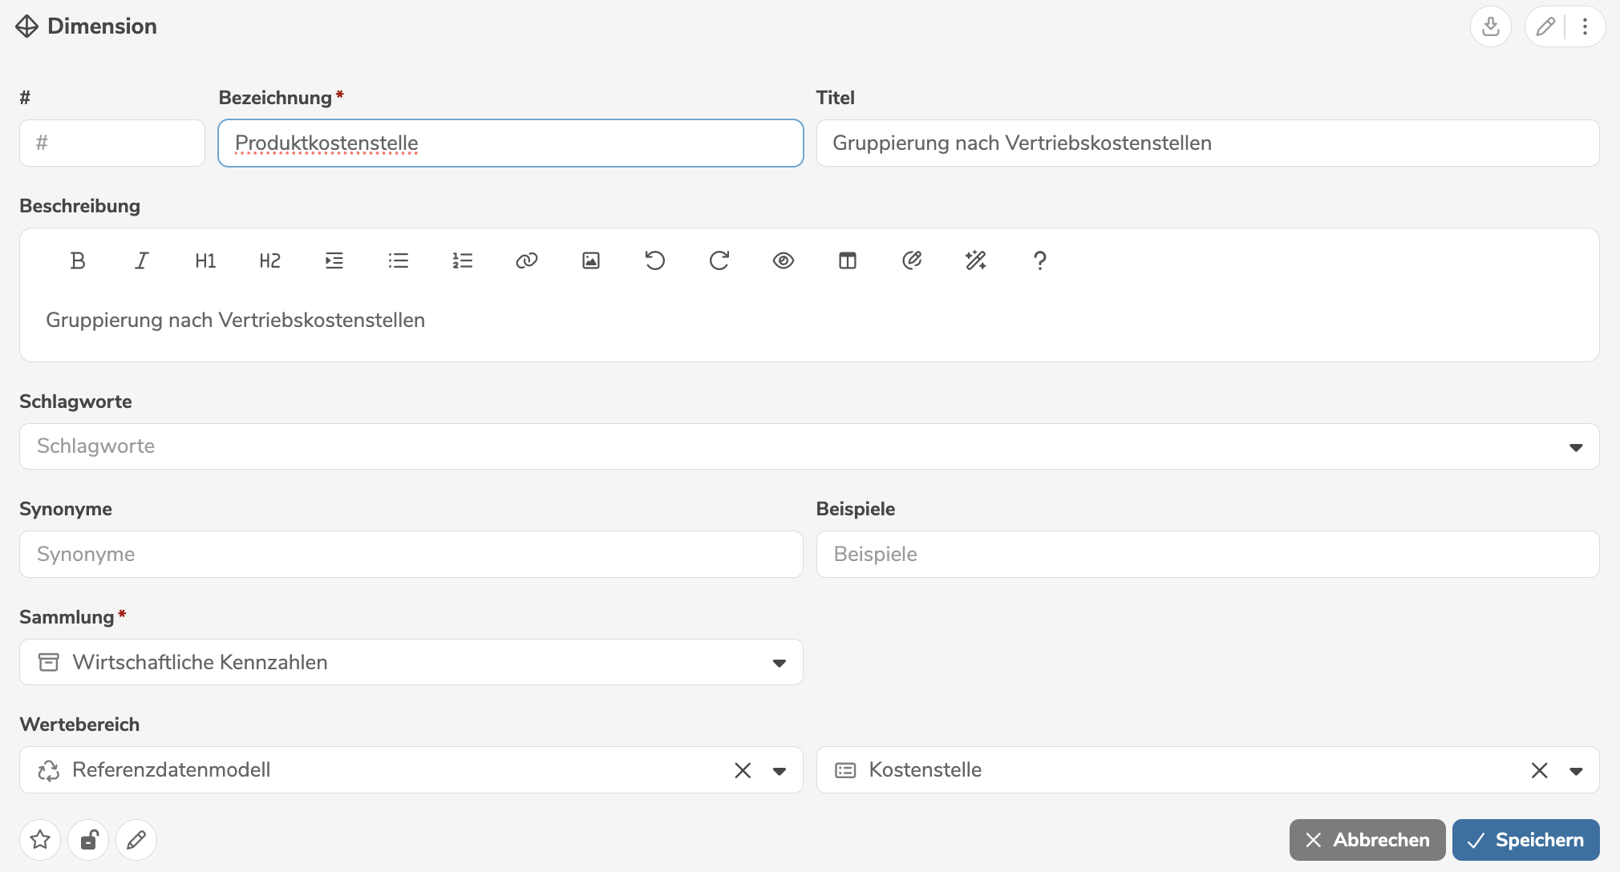Image resolution: width=1620 pixels, height=872 pixels.
Task: Open the Kostenstelle dropdown in Wertebereich
Action: [1576, 770]
